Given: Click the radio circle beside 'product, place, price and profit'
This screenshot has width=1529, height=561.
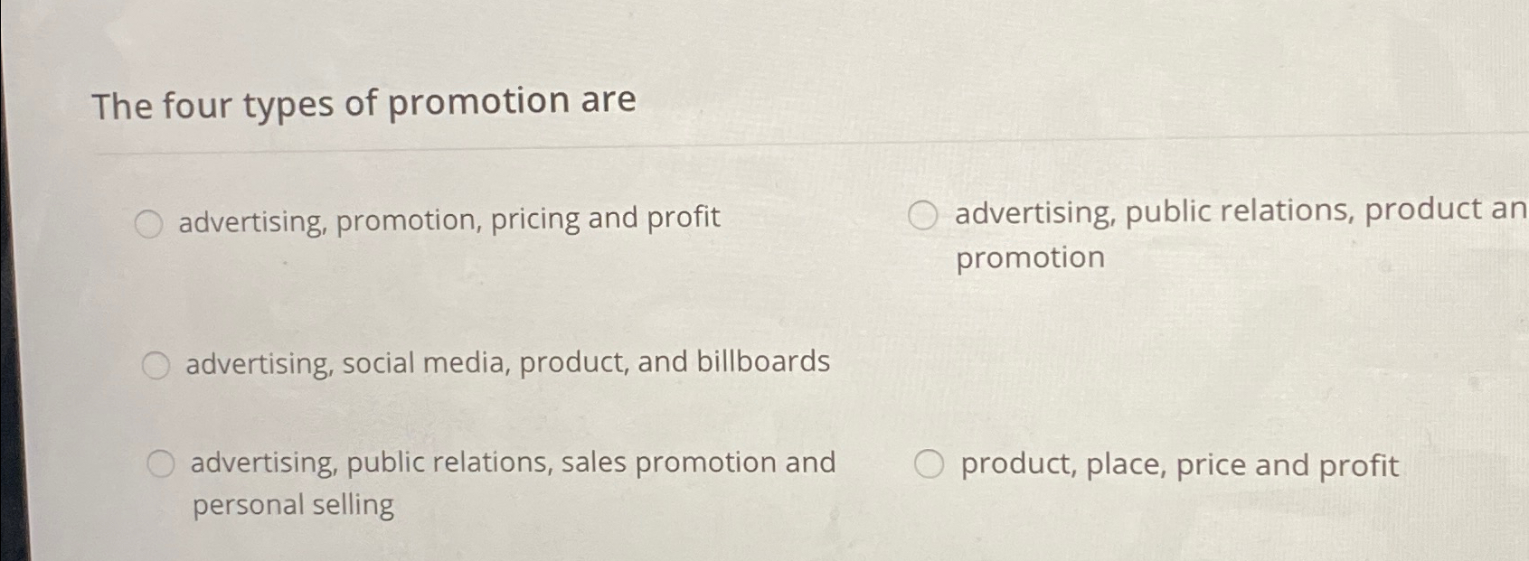Looking at the screenshot, I should tap(930, 463).
